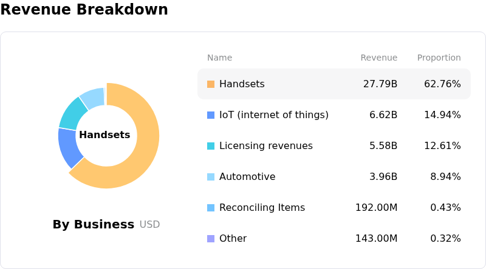Select the Automotive row label
The height and width of the screenshot is (269, 486).
(247, 177)
